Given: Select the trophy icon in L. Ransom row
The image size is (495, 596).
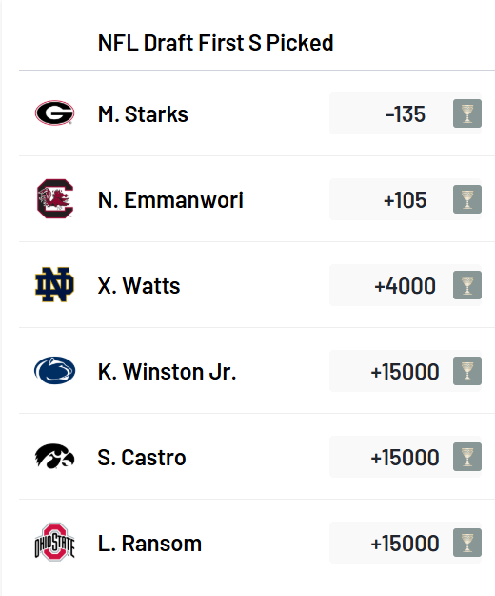Looking at the screenshot, I should tap(467, 543).
